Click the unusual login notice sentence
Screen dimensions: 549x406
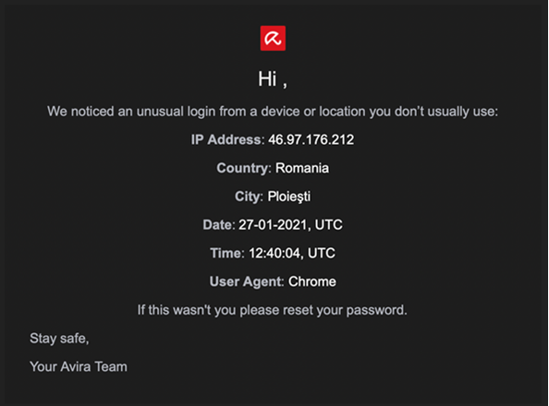273,112
